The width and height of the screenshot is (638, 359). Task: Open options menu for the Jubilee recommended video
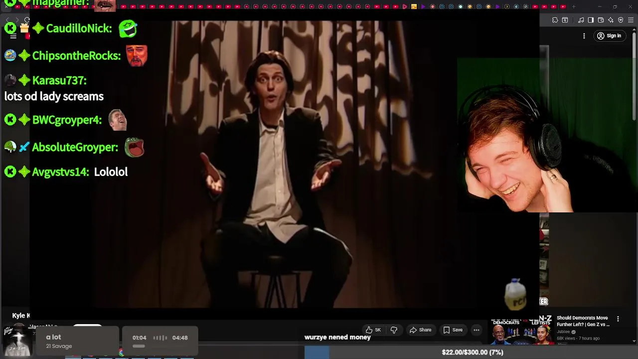point(618,319)
